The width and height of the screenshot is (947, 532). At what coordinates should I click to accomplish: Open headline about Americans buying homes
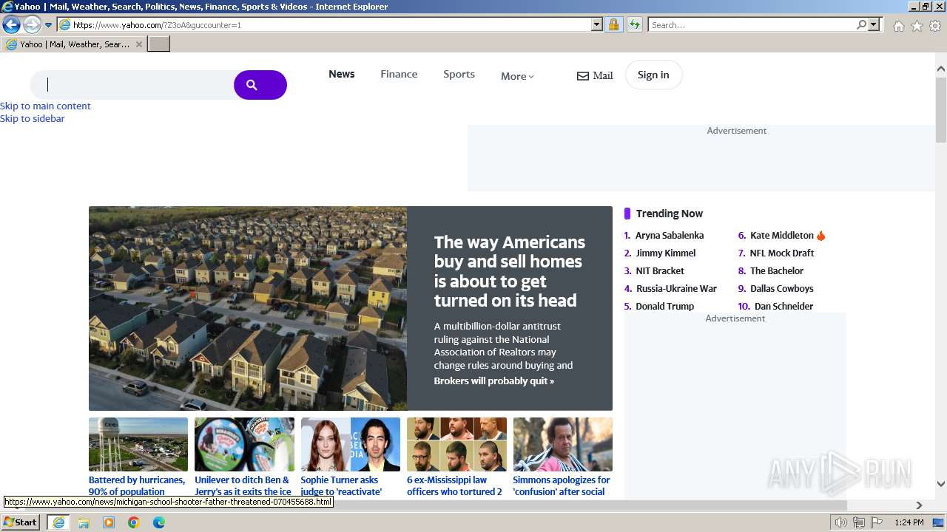click(x=510, y=271)
